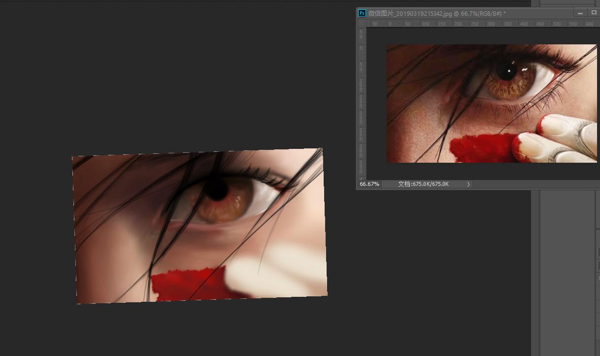Click the reference photo in the document window

point(492,104)
